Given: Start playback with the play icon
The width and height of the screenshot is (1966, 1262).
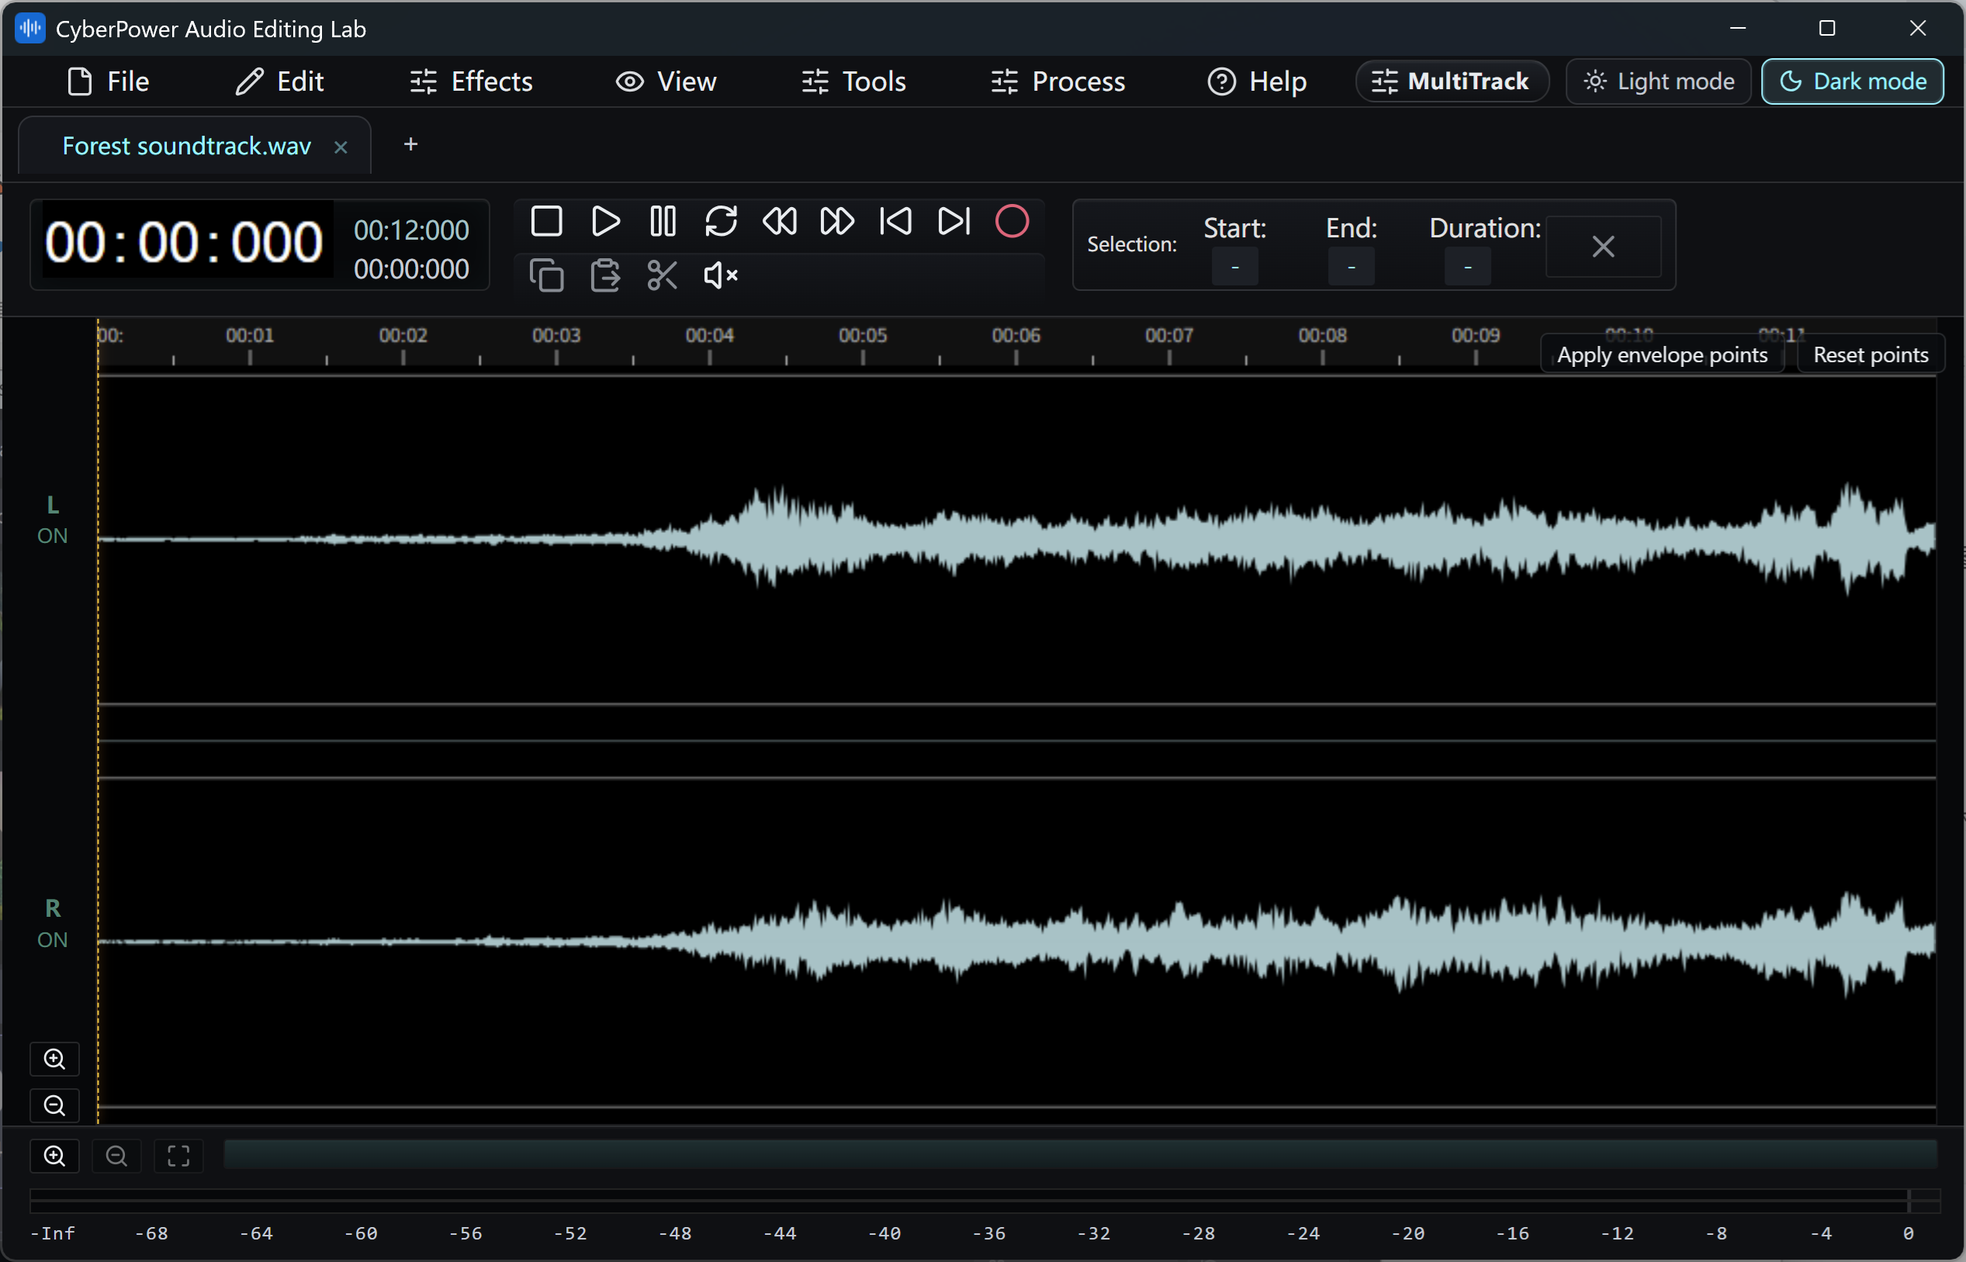Looking at the screenshot, I should click(x=606, y=221).
